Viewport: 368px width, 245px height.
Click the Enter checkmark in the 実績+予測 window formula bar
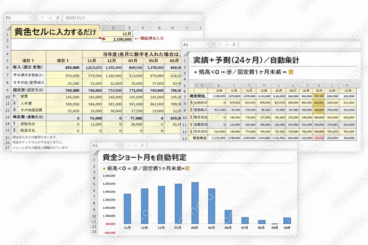coord(227,44)
